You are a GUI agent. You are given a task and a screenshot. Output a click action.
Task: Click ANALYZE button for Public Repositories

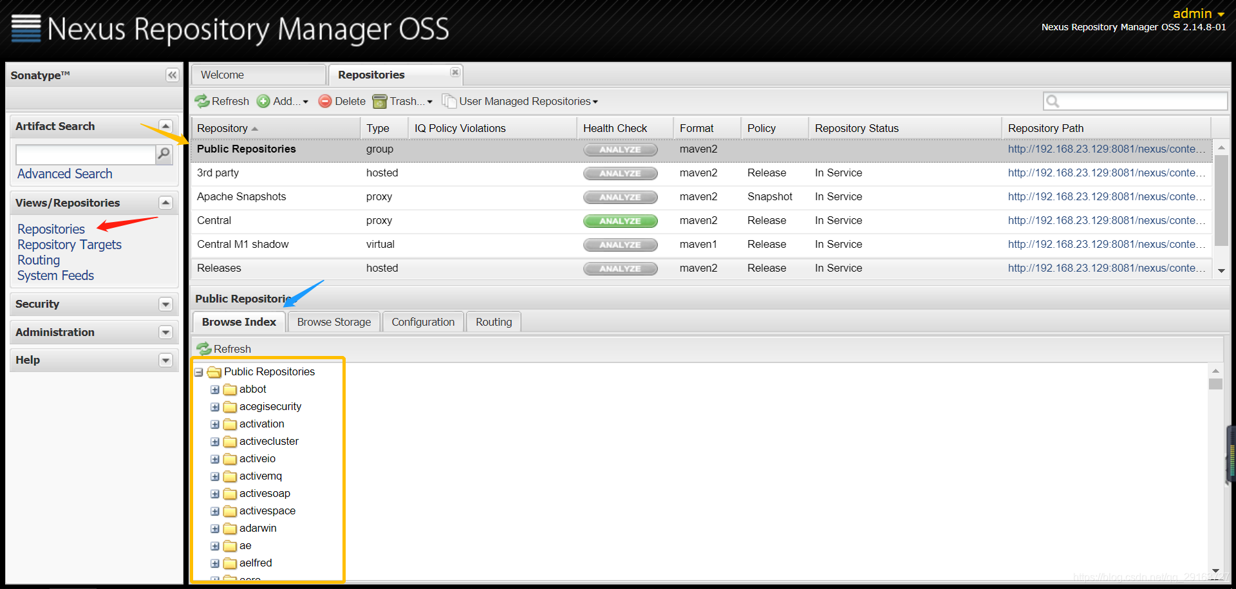click(x=620, y=149)
